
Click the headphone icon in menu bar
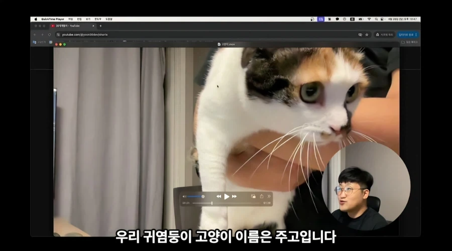coord(312,19)
